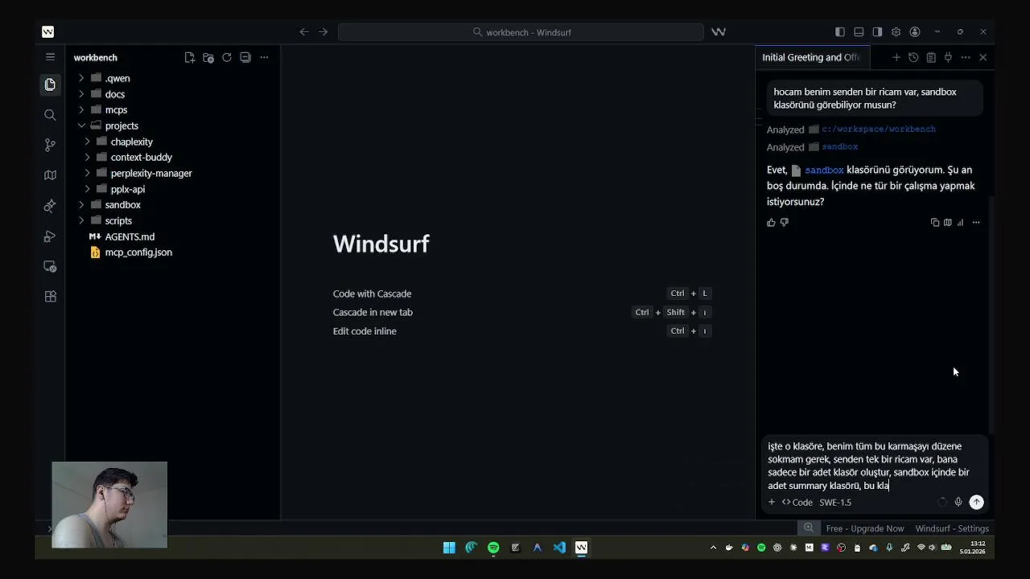Click the zoom magnifier in status bar
The width and height of the screenshot is (1030, 579).
coord(808,528)
